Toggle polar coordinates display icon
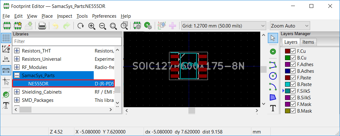340x136 pixels. tap(6, 49)
